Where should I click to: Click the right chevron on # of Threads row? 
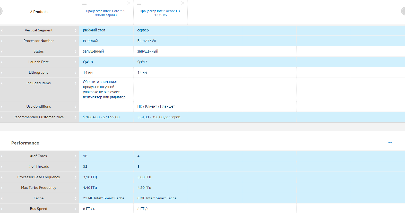[x=76, y=167]
